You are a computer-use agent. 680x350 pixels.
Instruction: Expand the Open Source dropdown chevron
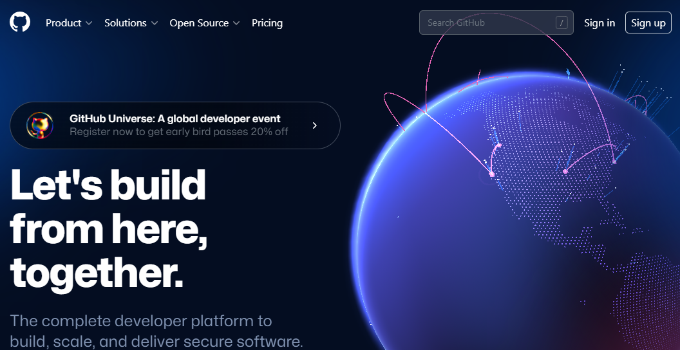click(x=236, y=23)
